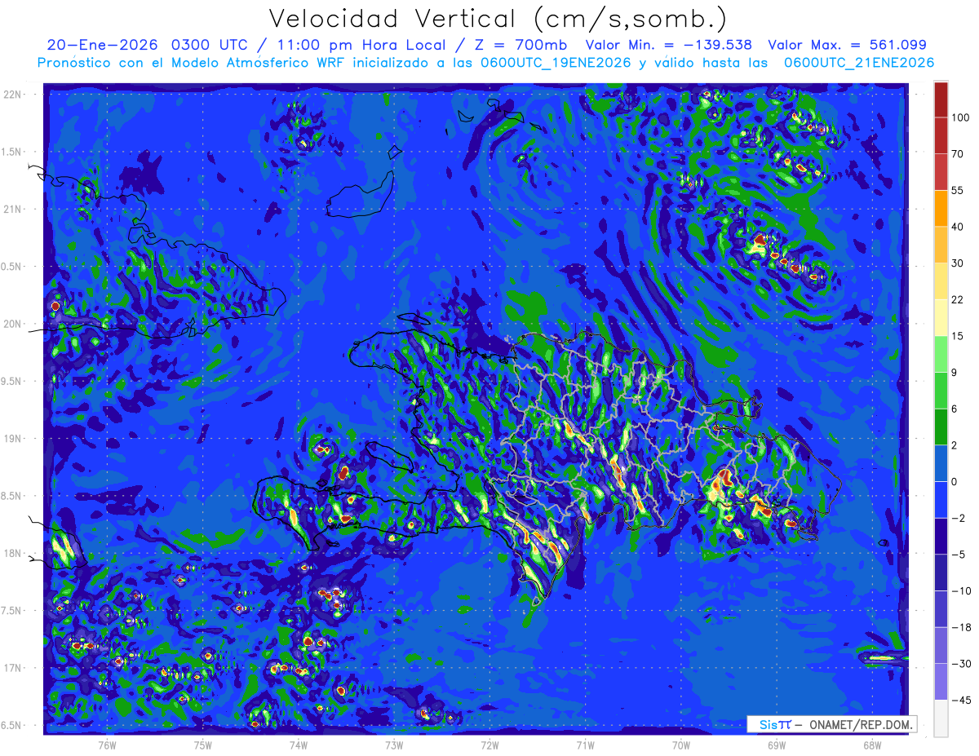The image size is (979, 756).
Task: Click the pale yellow colorbar segment between 15 and 22
Action: click(x=941, y=317)
